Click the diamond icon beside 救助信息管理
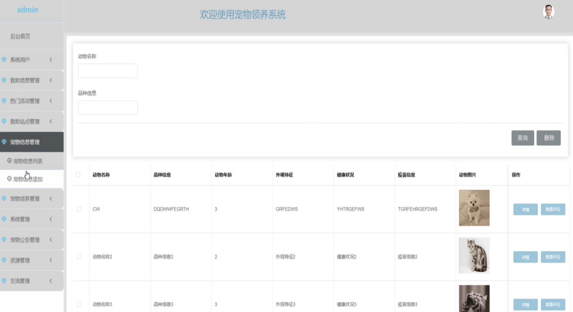The image size is (573, 312). point(4,80)
